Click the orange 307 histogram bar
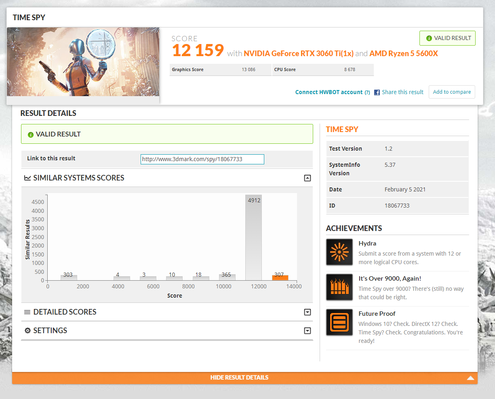The image size is (495, 399). [280, 277]
